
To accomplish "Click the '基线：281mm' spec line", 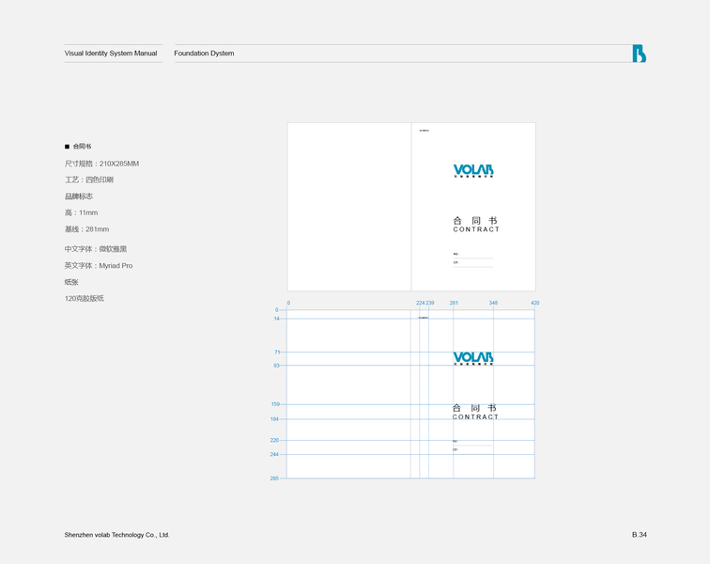I will click(x=87, y=229).
